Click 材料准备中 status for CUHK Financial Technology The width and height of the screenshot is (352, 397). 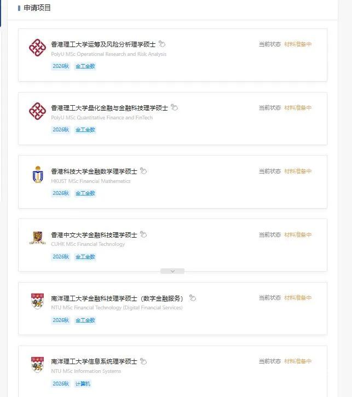point(298,235)
